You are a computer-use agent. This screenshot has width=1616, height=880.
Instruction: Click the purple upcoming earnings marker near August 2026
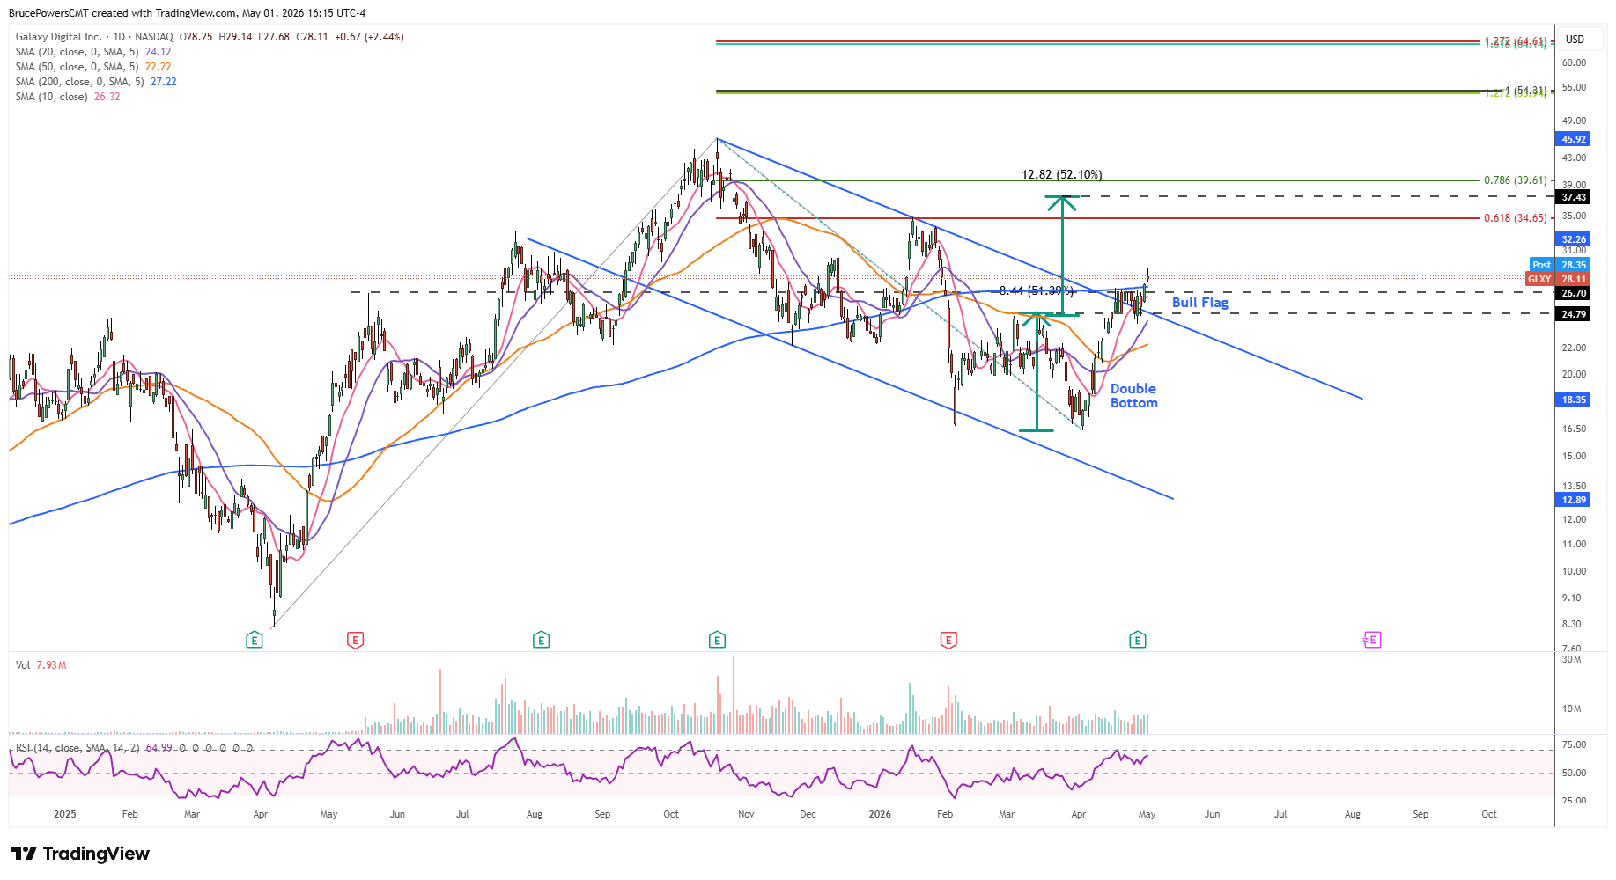[x=1372, y=640]
